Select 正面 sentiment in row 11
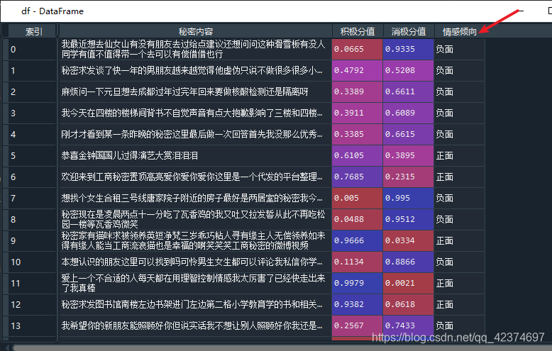Image resolution: width=552 pixels, height=351 pixels. click(x=460, y=283)
